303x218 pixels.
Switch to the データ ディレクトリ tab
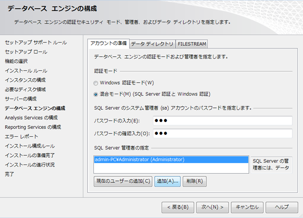[x=152, y=44]
